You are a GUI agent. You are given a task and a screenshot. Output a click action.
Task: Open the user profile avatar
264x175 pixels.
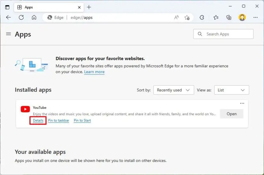tap(242, 17)
